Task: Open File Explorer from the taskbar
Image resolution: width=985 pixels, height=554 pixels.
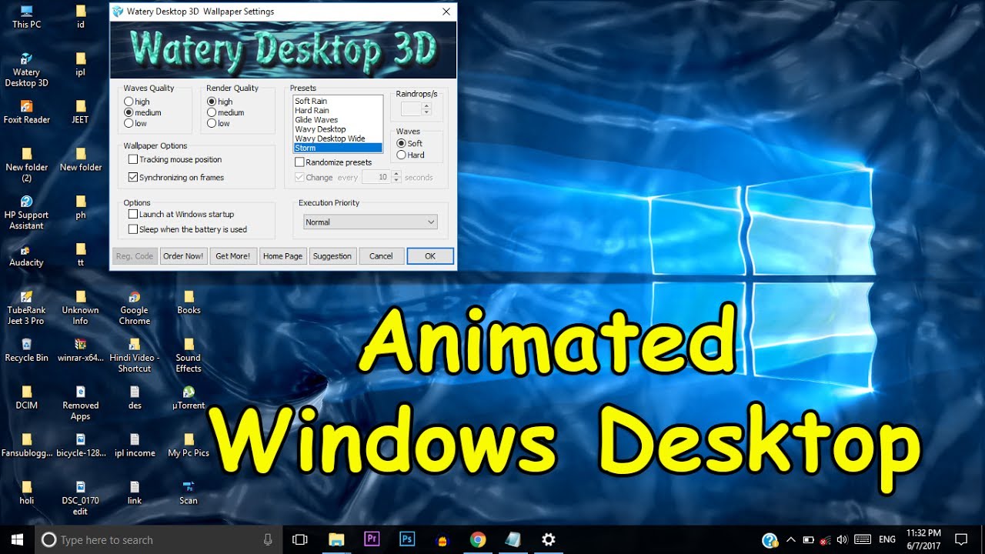Action: click(336, 539)
